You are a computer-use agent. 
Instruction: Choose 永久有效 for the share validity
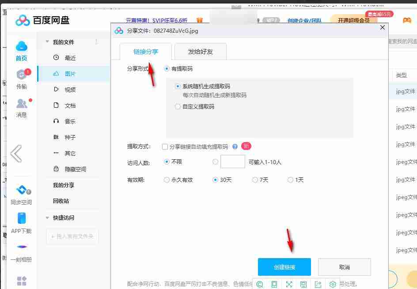(x=167, y=180)
